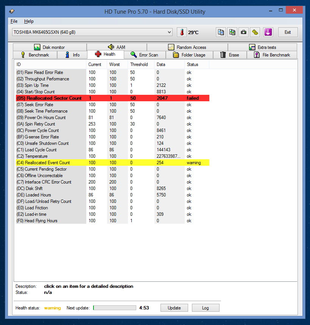Select the Reallocated Event Count row
310x325 pixels.
coord(112,163)
